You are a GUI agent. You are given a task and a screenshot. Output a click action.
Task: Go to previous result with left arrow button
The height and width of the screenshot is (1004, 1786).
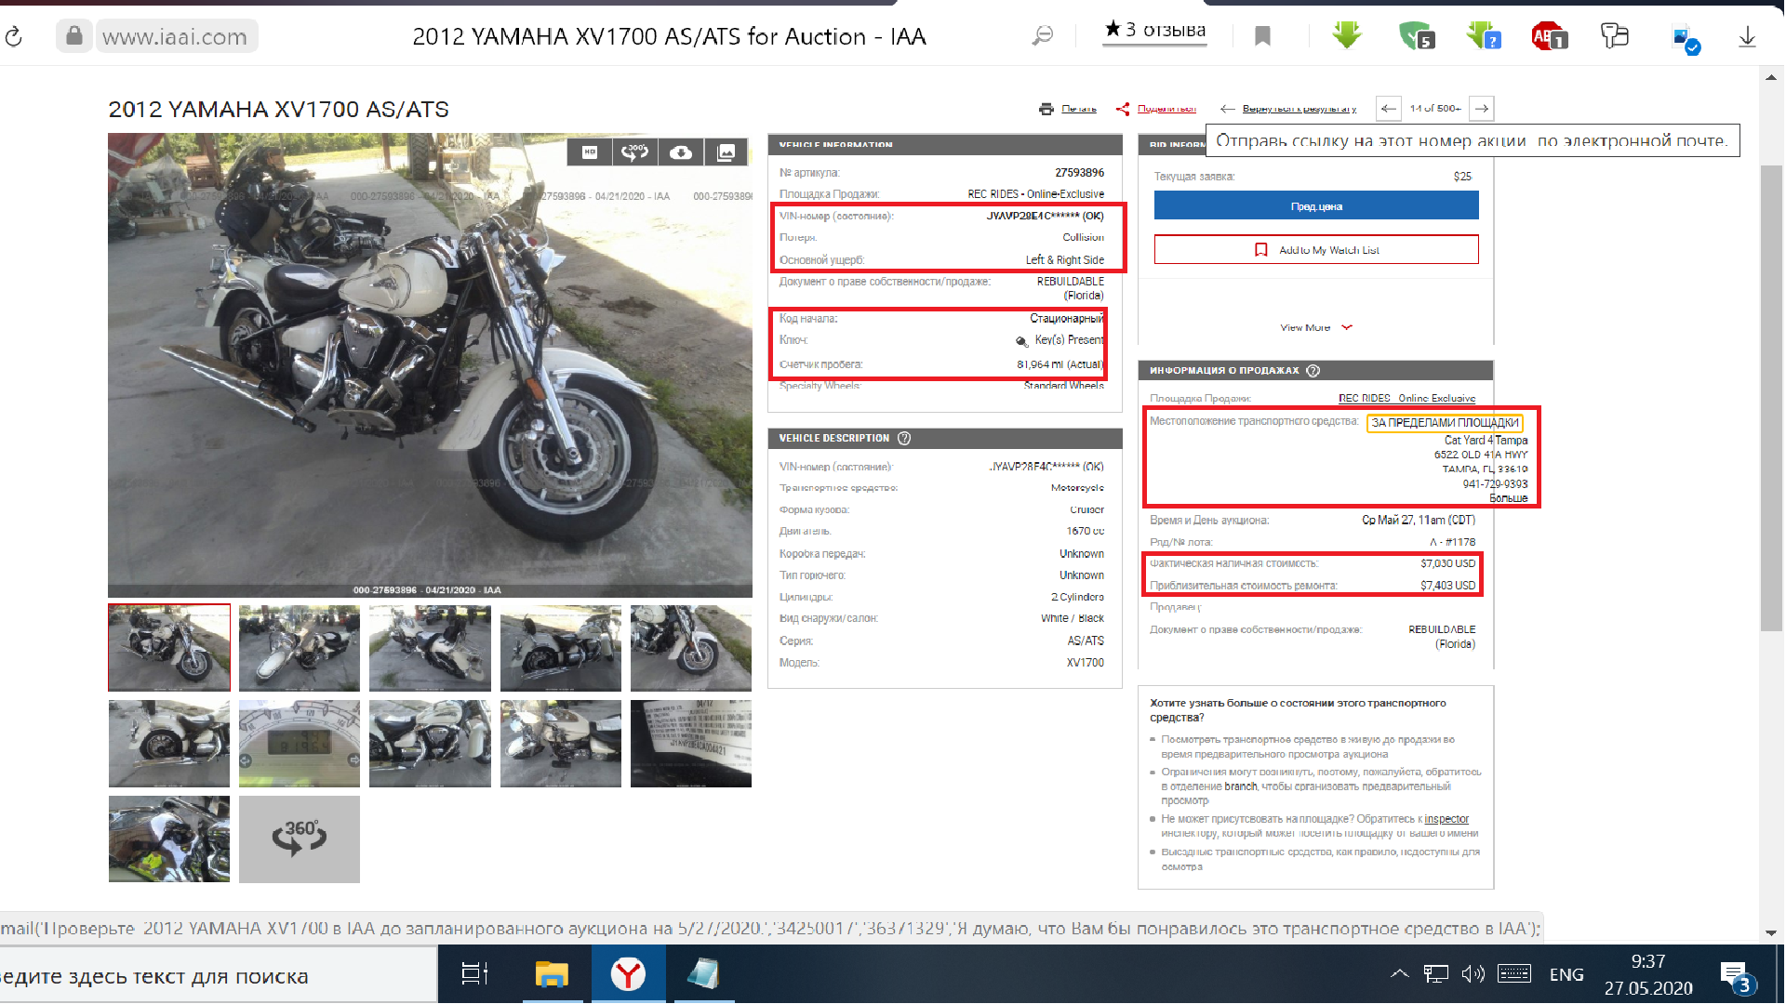(x=1388, y=109)
